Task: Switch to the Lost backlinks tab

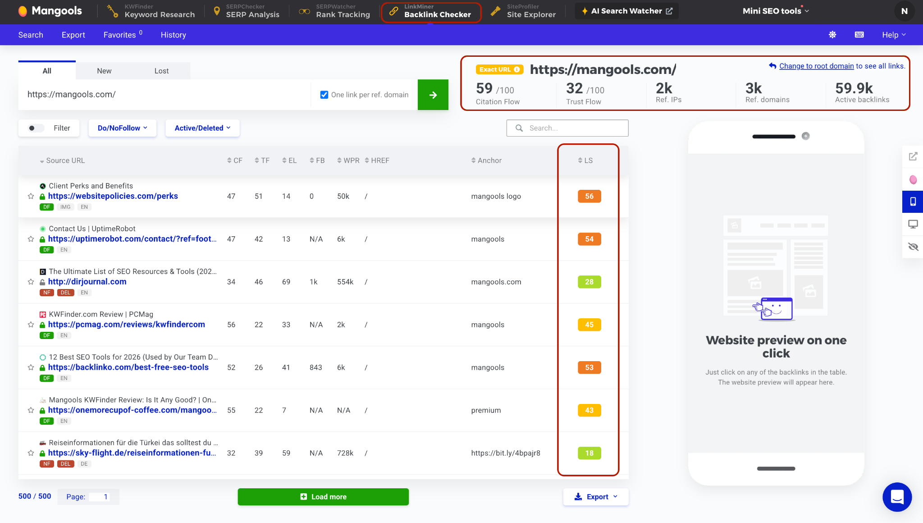Action: pyautogui.click(x=161, y=71)
